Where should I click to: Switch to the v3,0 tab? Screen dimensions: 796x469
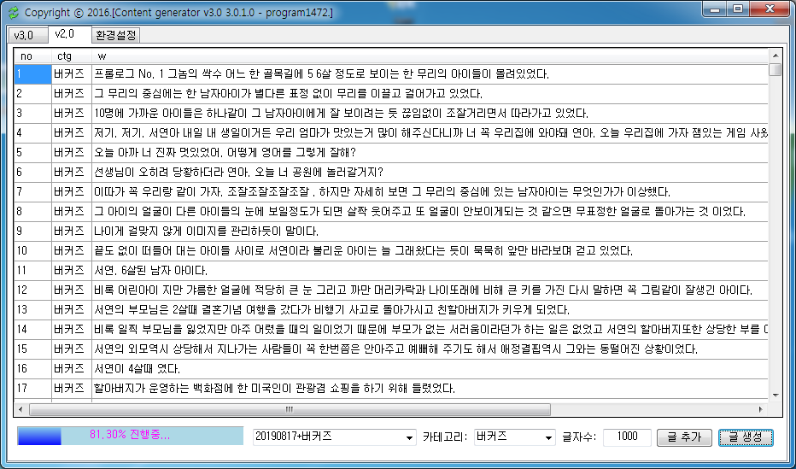[x=24, y=36]
